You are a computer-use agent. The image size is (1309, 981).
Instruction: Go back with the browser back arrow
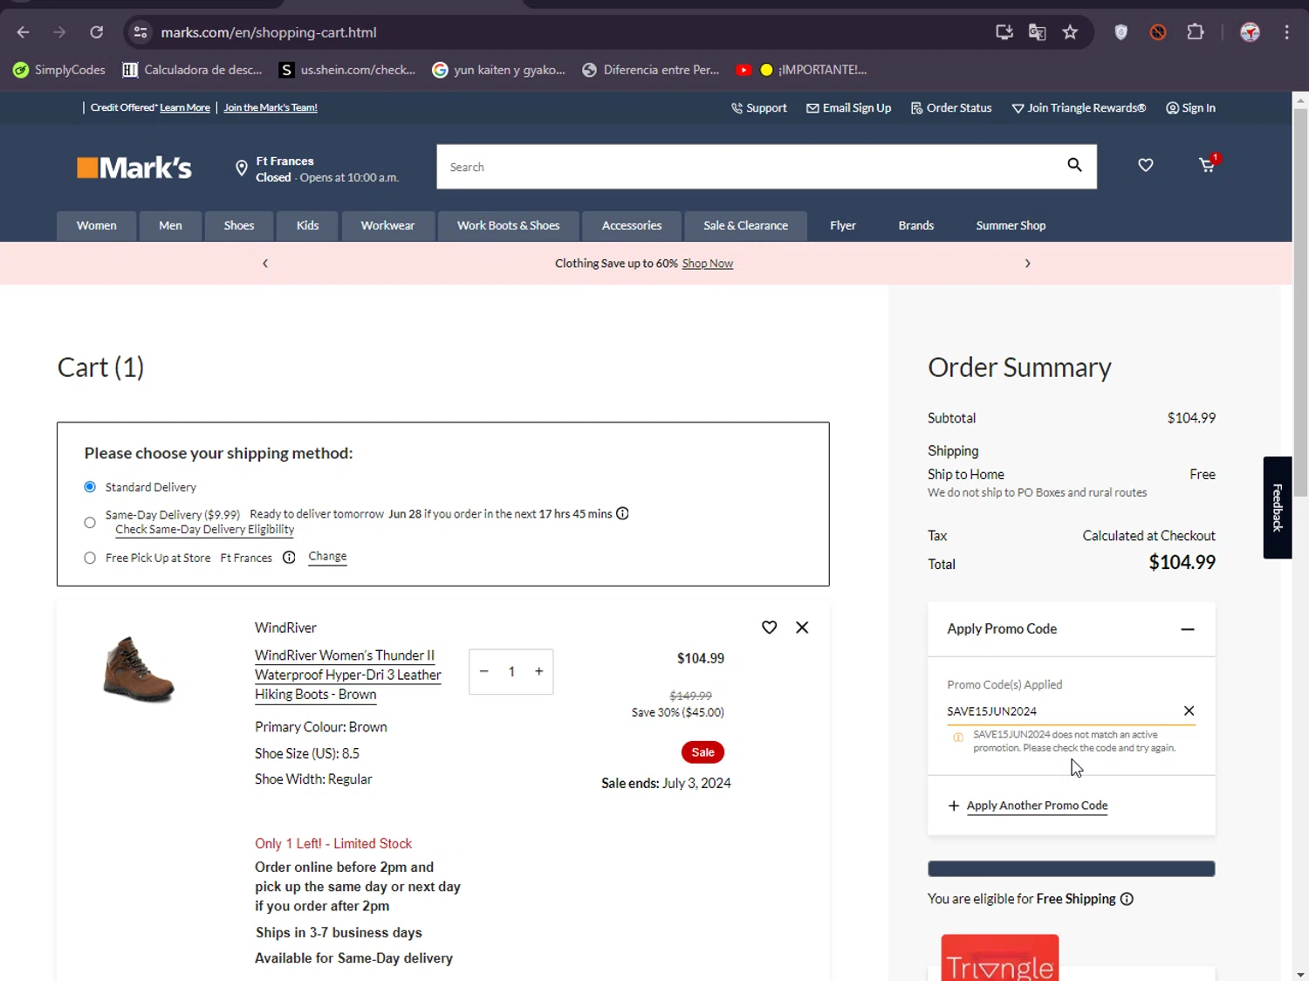click(24, 32)
